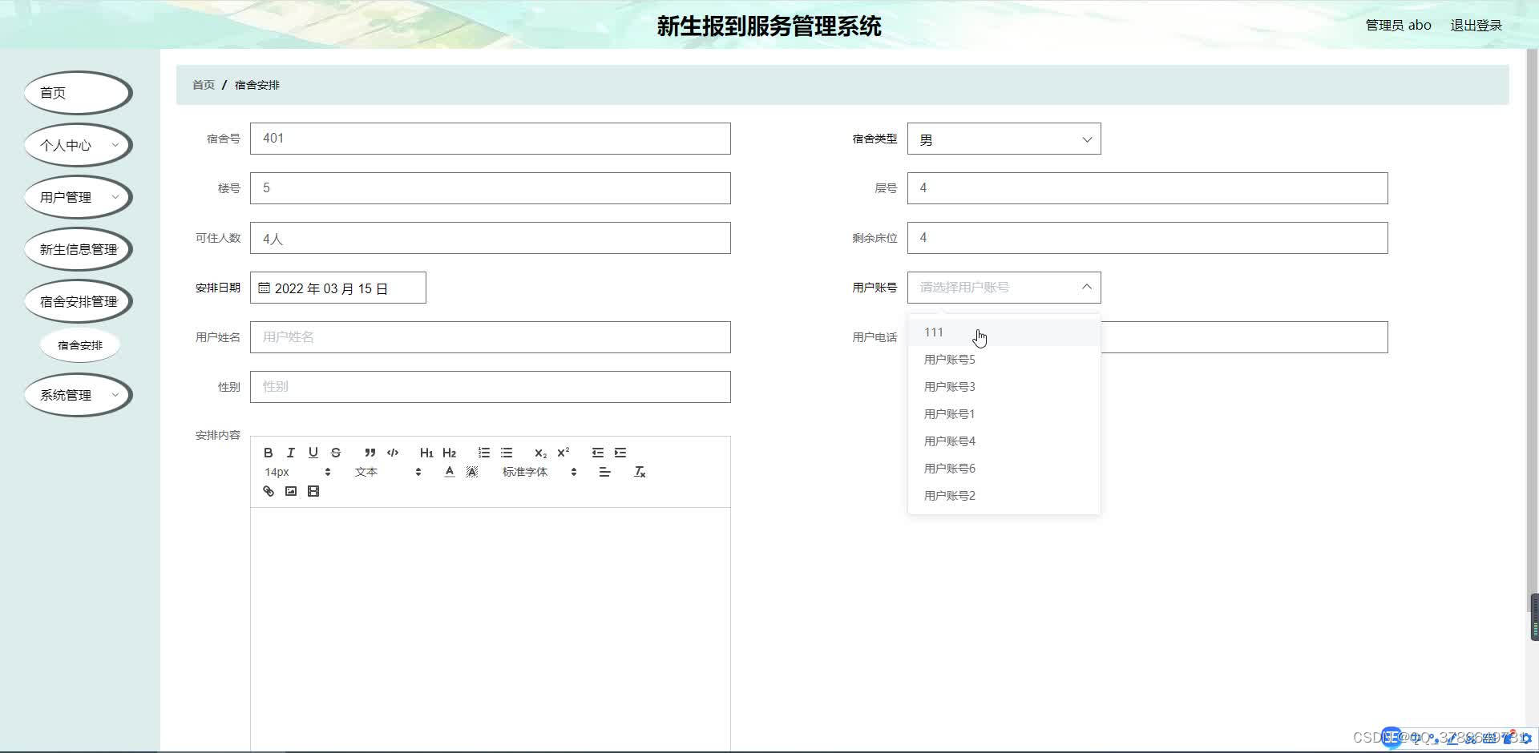Insert a blockquote in editor
The height and width of the screenshot is (753, 1539).
tap(370, 453)
